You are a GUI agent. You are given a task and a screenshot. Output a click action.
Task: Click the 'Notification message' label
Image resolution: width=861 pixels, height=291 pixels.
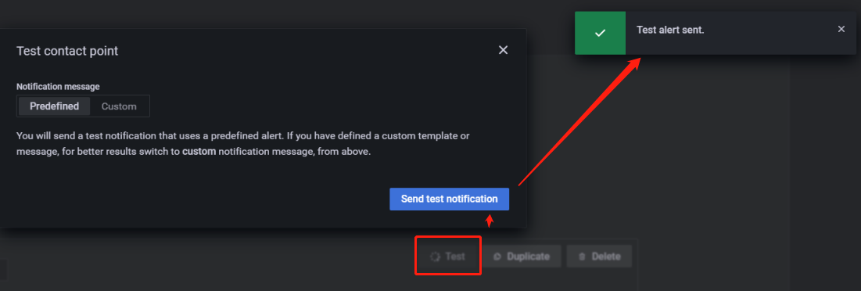click(x=58, y=87)
